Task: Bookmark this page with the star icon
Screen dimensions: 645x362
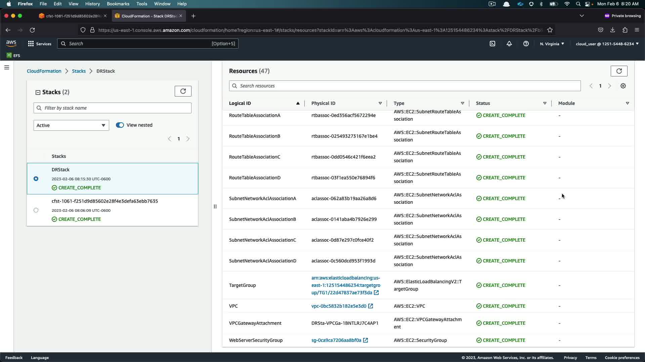Action: point(550,30)
